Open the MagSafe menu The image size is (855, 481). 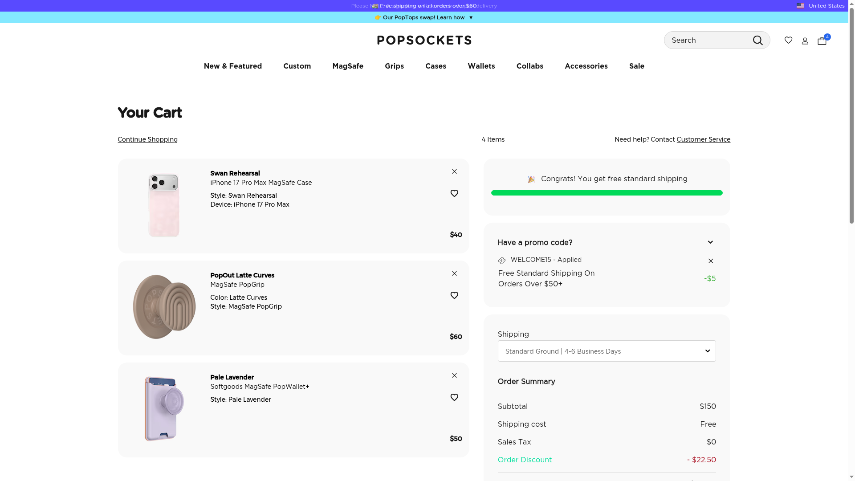coord(347,66)
